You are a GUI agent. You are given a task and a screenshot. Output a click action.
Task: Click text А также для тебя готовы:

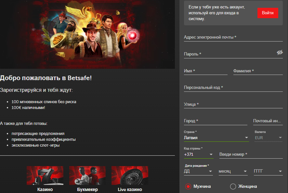pyautogui.click(x=24, y=124)
